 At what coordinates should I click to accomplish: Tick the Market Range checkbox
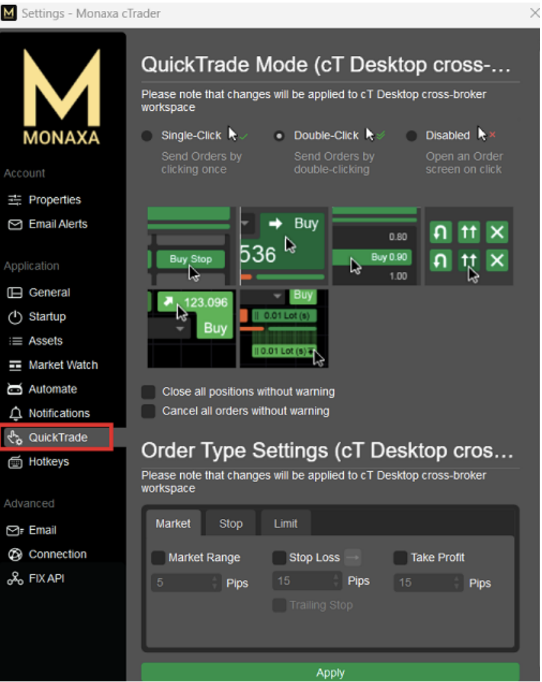point(158,558)
